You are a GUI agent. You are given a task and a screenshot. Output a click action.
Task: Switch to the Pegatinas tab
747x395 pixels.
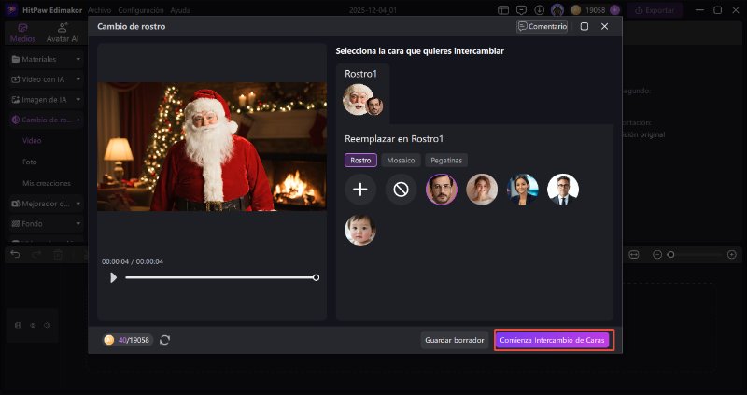click(x=446, y=160)
